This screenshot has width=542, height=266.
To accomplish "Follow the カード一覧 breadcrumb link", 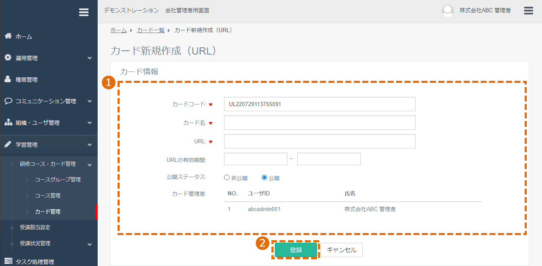I will pos(151,30).
